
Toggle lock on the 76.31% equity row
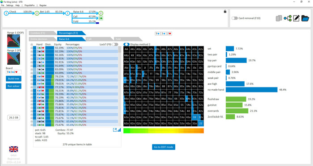32,91
